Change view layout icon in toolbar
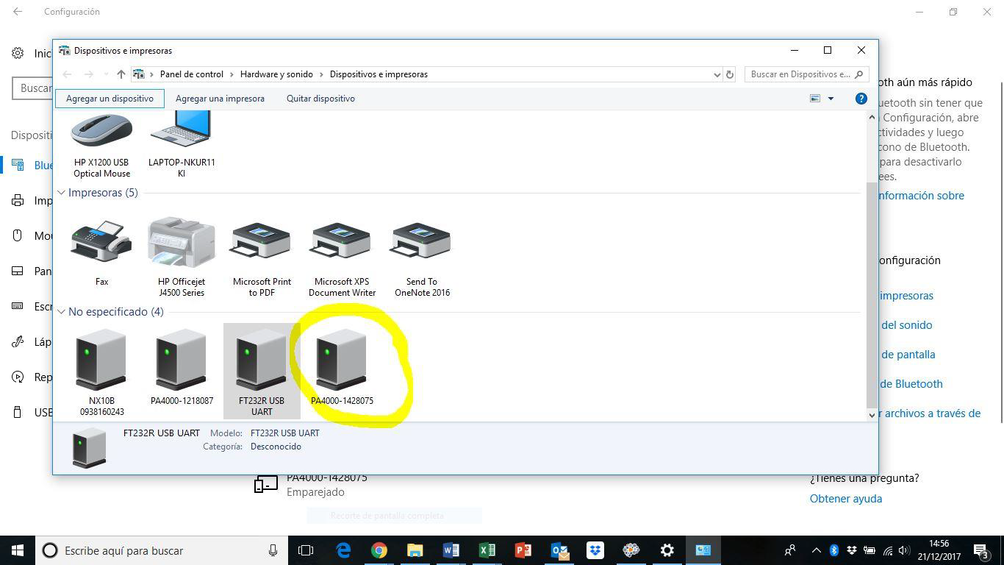Image resolution: width=1004 pixels, height=565 pixels. (x=815, y=99)
